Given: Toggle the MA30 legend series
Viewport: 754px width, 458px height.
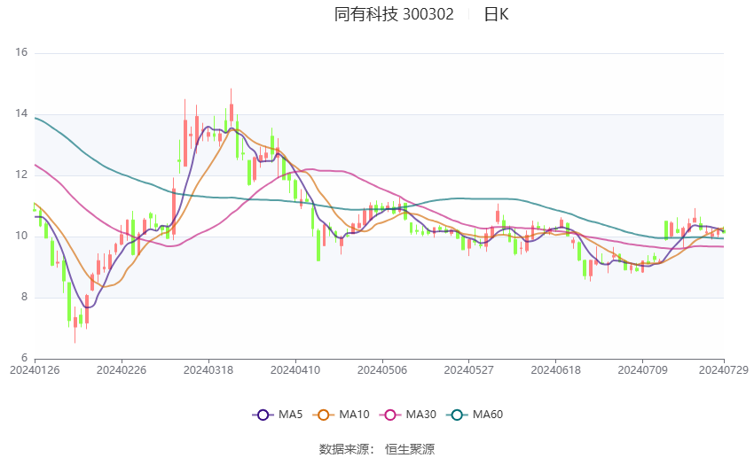Looking at the screenshot, I should click(x=408, y=415).
